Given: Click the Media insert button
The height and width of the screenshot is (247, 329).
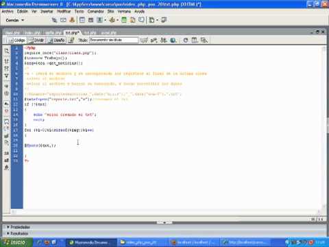Looking at the screenshot, I should tap(112, 20).
